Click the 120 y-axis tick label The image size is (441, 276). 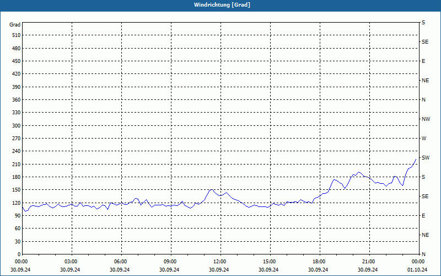tap(17, 203)
